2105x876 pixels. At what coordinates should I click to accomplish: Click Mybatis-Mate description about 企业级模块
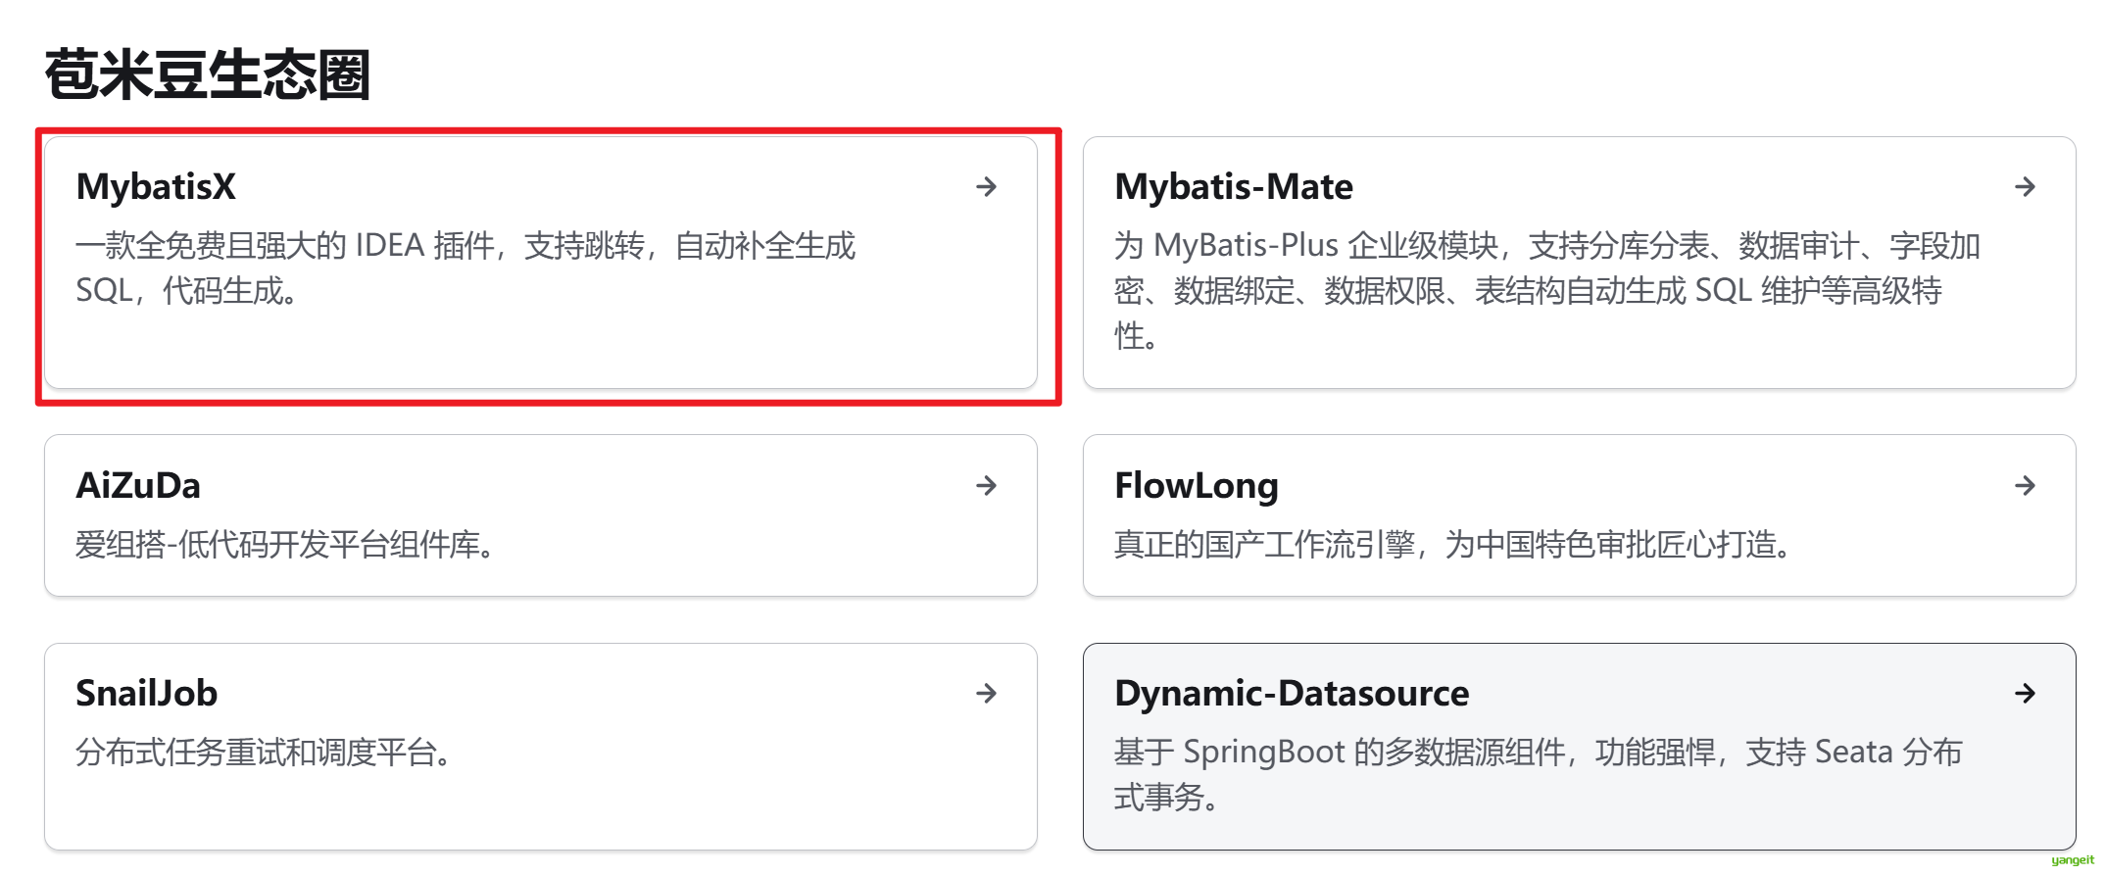point(1547,290)
